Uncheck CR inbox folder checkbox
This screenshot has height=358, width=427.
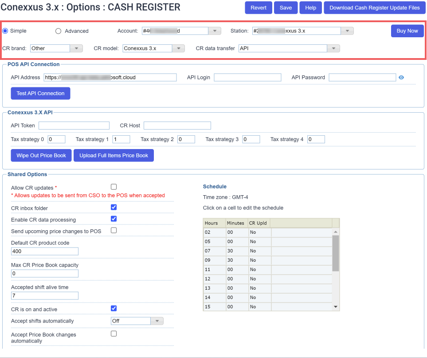pyautogui.click(x=114, y=207)
